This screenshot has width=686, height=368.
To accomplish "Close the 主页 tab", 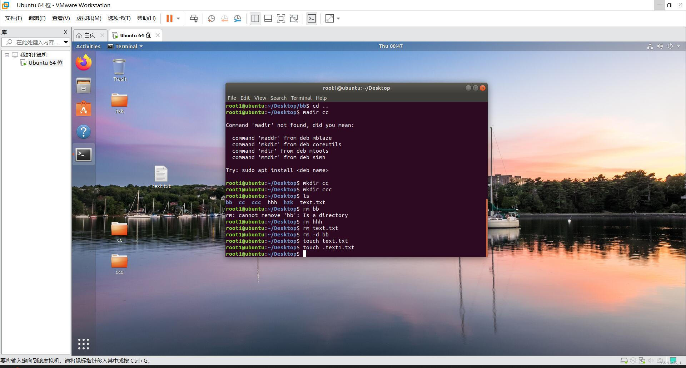I will (102, 35).
